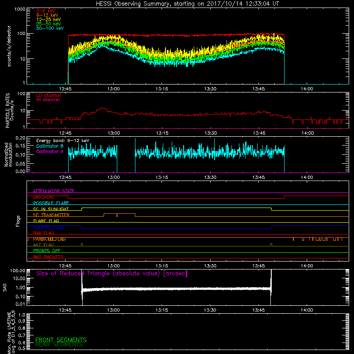Select the Collimator 9 legend label
The image size is (354, 354).
pyautogui.click(x=50, y=151)
